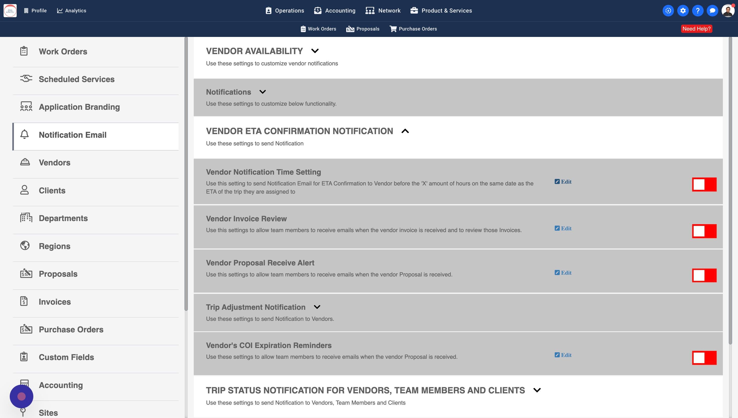738x418 pixels.
Task: Collapse Vendor ETA Confirmation Notification section
Action: click(x=405, y=131)
